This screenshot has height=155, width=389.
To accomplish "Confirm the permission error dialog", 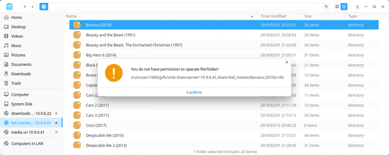I will (194, 92).
